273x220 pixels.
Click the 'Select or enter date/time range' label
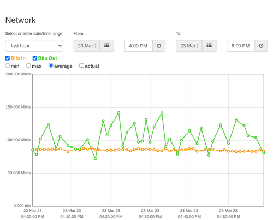click(34, 34)
